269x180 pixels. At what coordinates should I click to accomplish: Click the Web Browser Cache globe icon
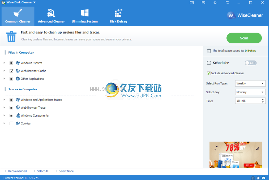pos(18,71)
